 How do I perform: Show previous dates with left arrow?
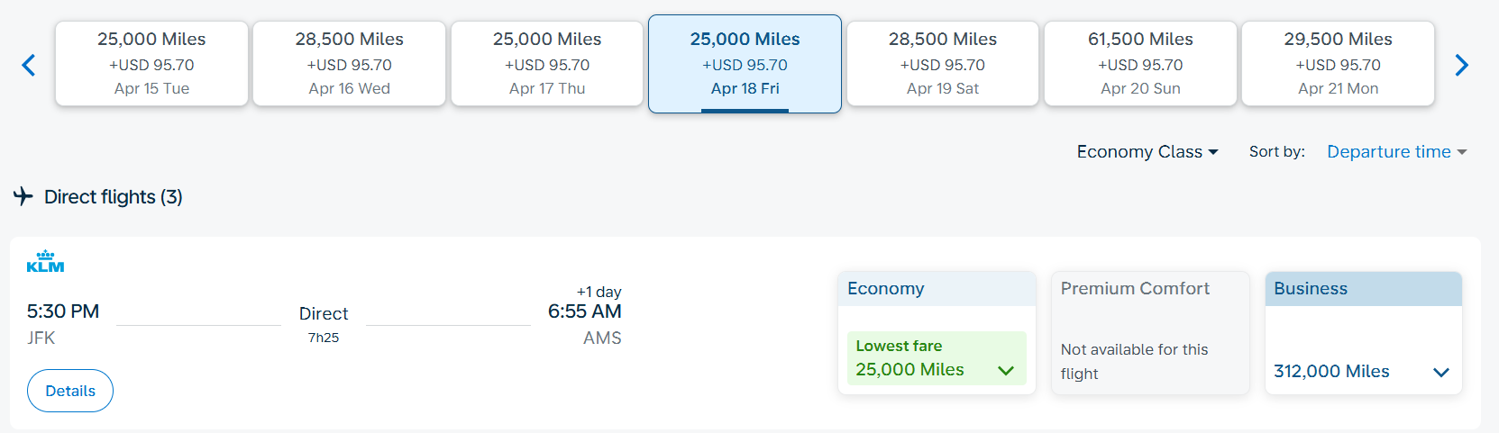(x=29, y=65)
